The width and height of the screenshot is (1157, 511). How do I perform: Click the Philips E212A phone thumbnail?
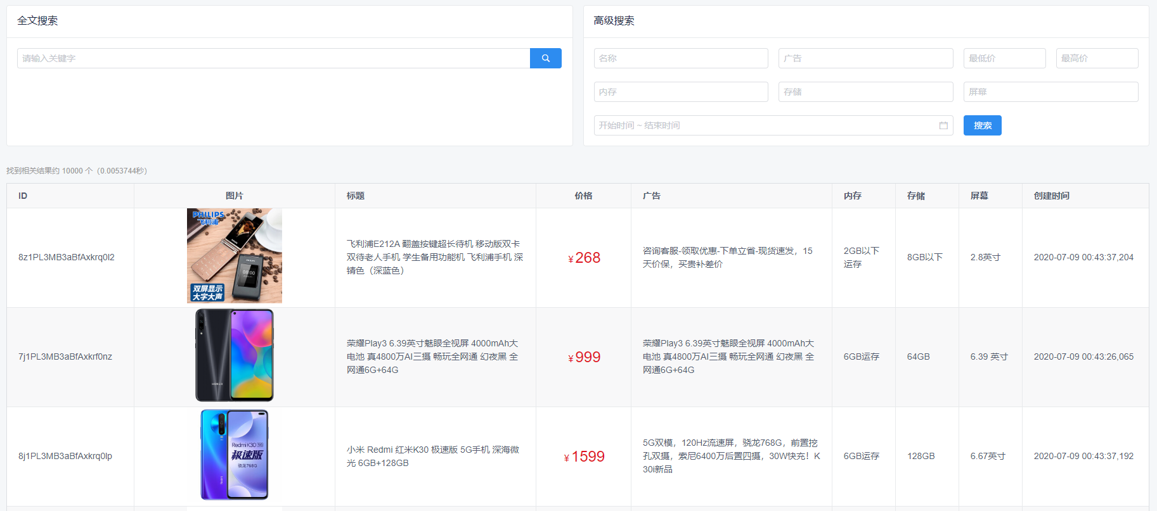[x=235, y=256]
